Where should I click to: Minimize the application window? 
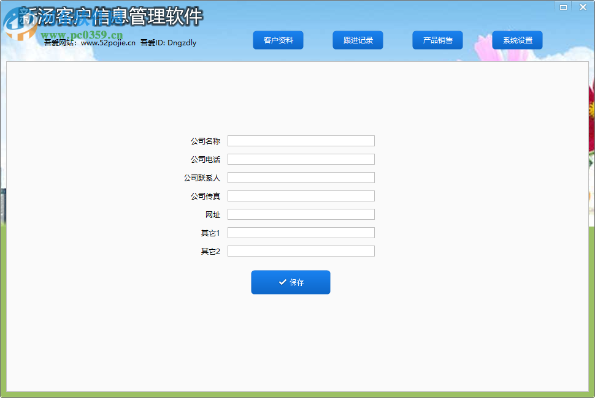(562, 7)
